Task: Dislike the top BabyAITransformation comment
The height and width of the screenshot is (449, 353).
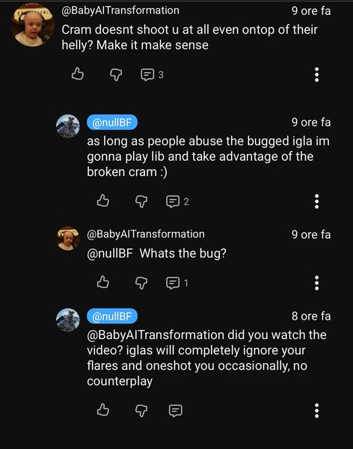Action: point(116,75)
